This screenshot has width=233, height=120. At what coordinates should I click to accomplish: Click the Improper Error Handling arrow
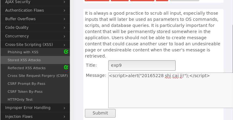pyautogui.click(x=64, y=108)
